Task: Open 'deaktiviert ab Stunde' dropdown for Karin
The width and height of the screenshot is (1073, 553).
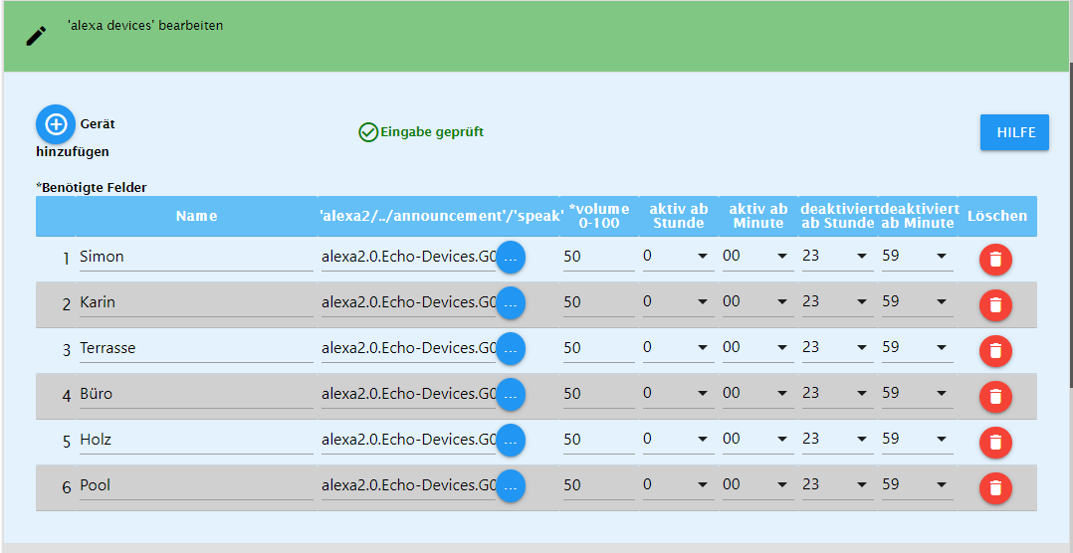Action: click(x=838, y=302)
